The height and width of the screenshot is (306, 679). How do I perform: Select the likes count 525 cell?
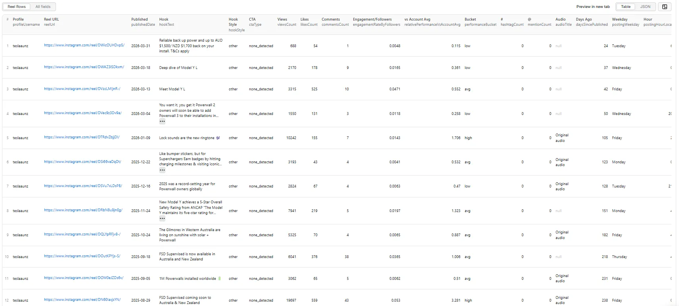[314, 89]
